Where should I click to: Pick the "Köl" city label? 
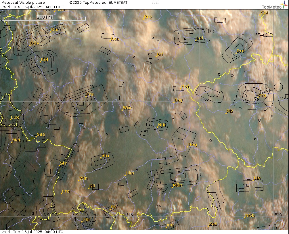(44, 60)
